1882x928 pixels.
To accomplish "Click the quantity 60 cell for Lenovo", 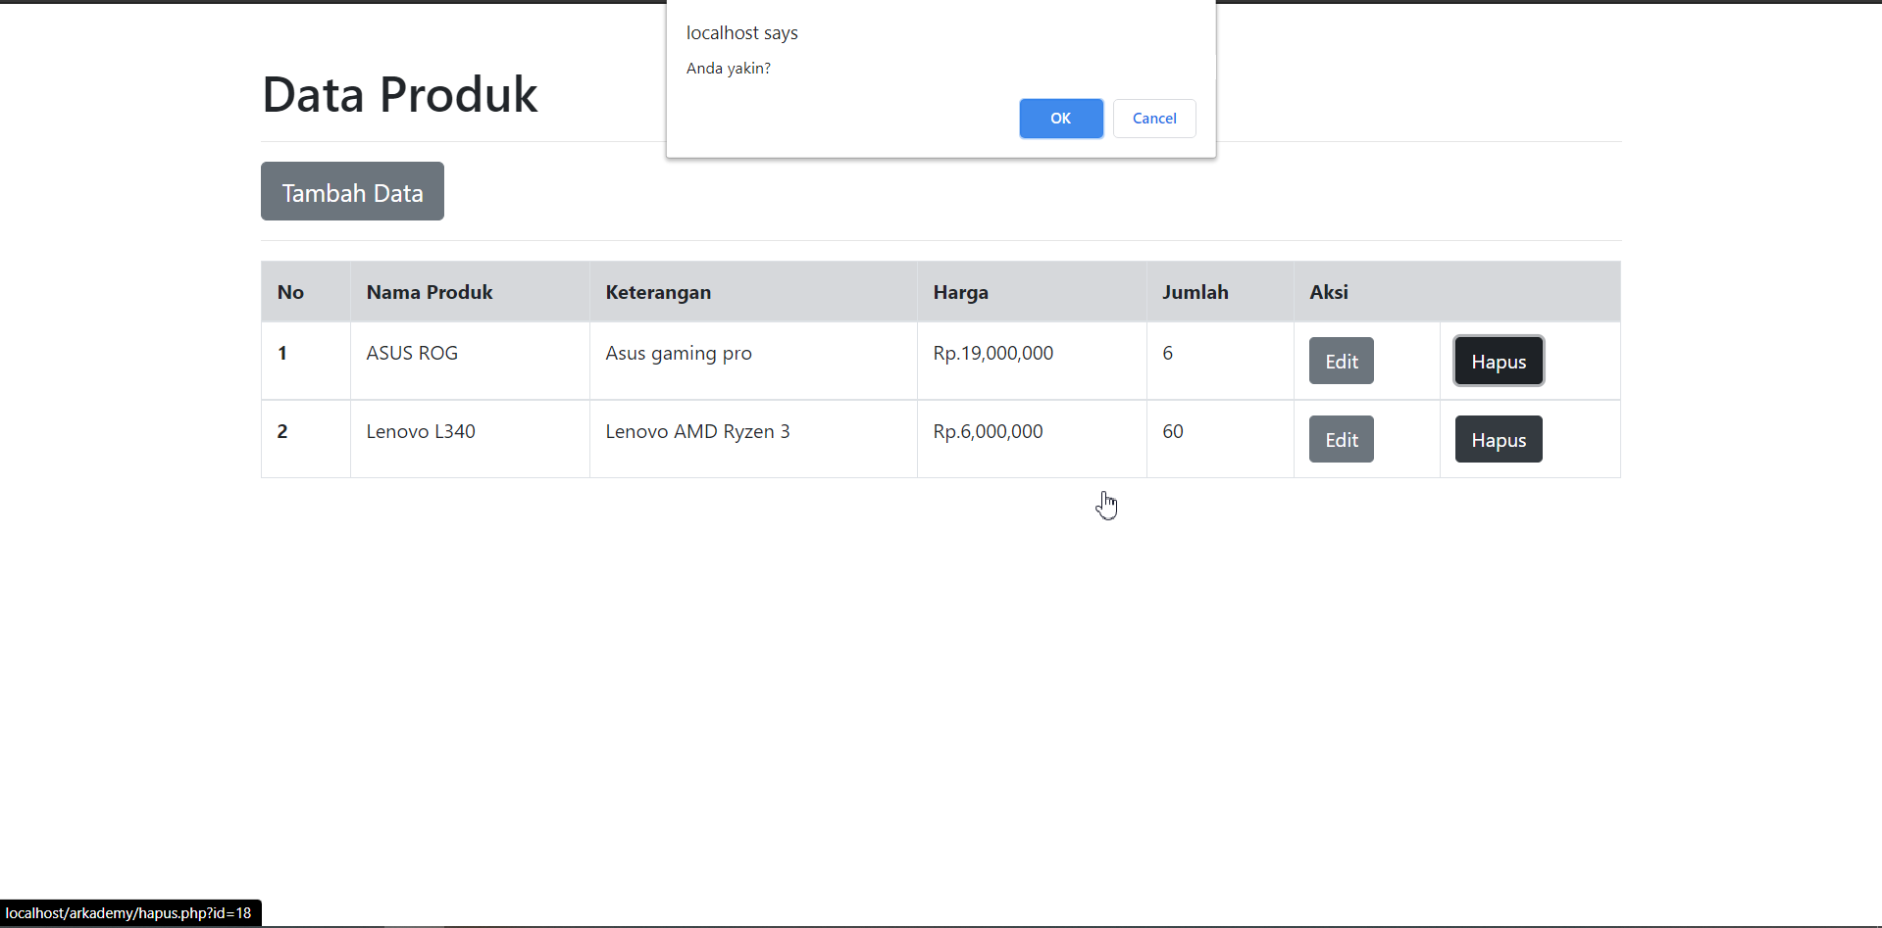I will tap(1172, 431).
